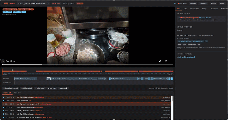Viewport: 228px width, 120px height.
Task: Select the first 'stir fry chicken pieces' action block
Action: pos(26,79)
